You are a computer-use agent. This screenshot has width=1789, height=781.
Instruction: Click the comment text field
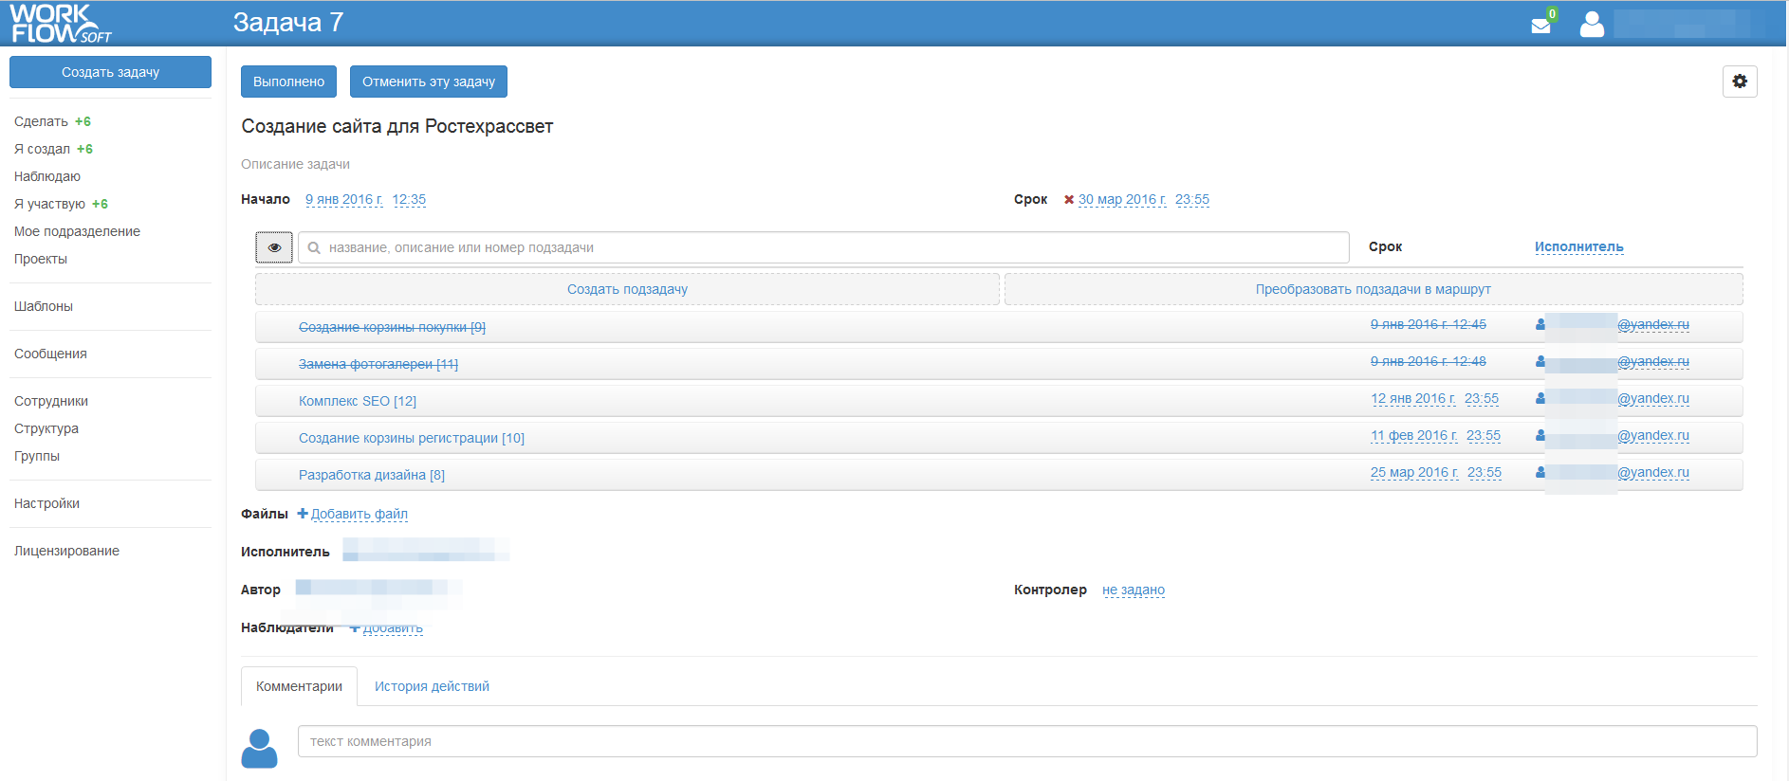coord(1027,741)
